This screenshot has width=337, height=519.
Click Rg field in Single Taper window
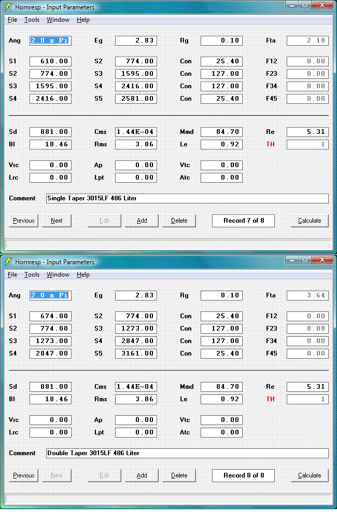pyautogui.click(x=221, y=40)
